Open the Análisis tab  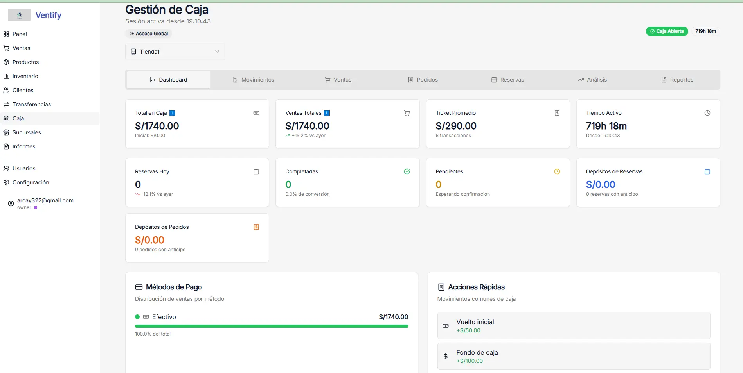(592, 80)
